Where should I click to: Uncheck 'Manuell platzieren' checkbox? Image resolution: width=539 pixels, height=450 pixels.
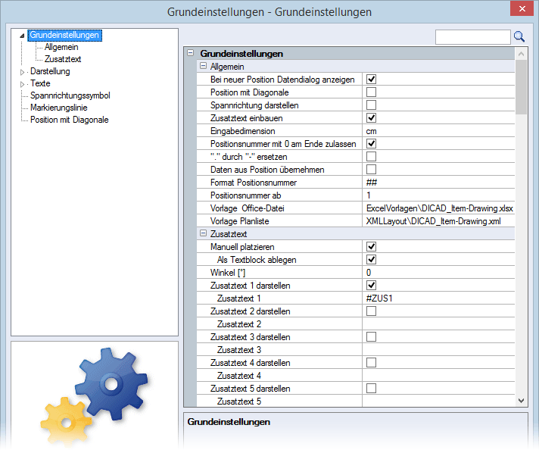click(x=371, y=247)
